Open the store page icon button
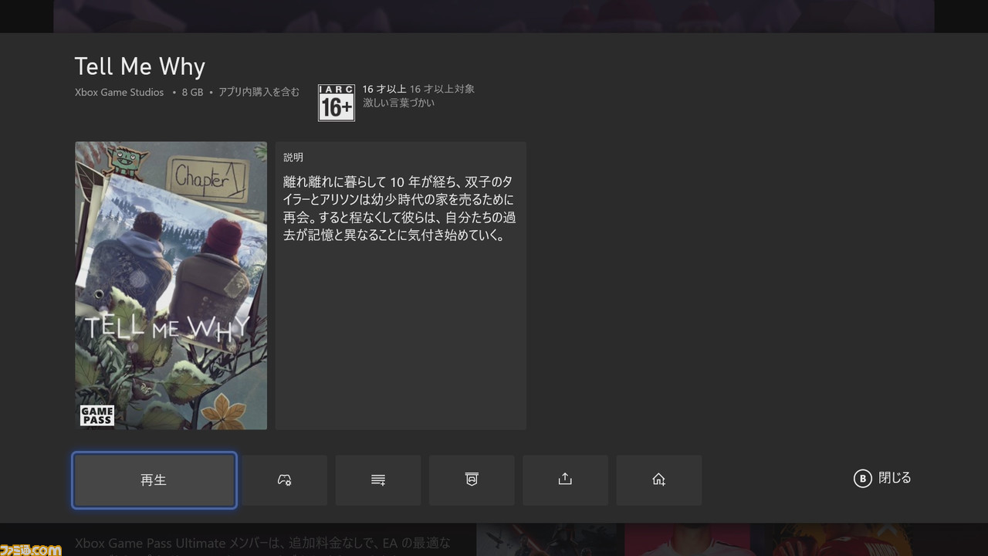Viewport: 988px width, 556px height. (x=472, y=480)
